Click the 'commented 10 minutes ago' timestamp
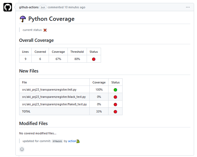The image size is (197, 157). pos(66,7)
